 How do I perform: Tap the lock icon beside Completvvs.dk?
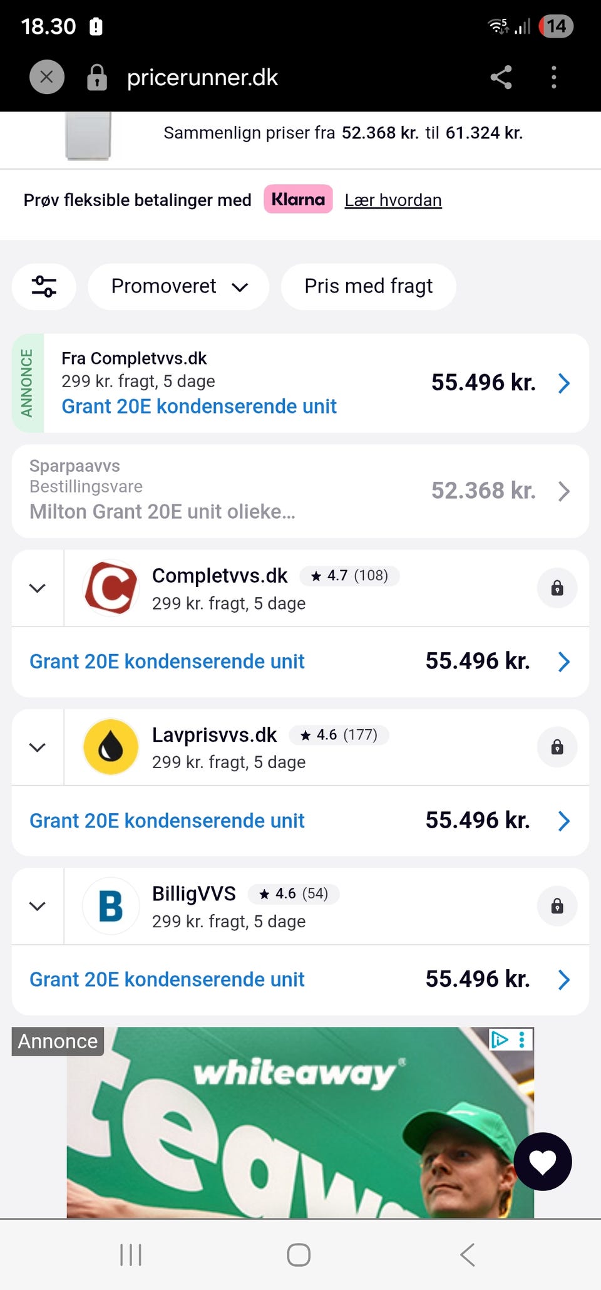click(x=557, y=588)
